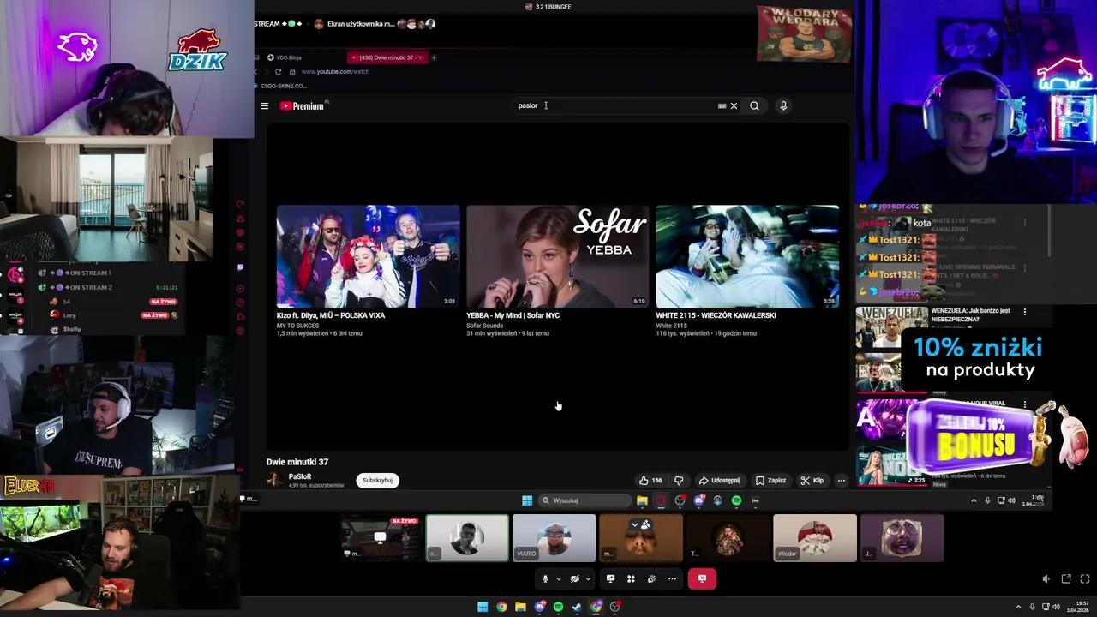Open Spotify in shared screen taskbar

pos(736,500)
